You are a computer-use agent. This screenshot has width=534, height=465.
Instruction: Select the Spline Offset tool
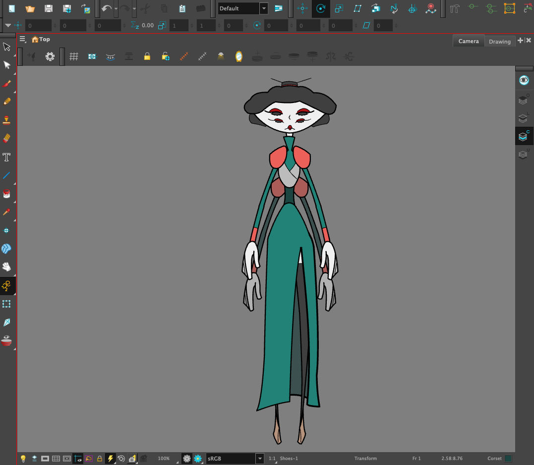394,8
